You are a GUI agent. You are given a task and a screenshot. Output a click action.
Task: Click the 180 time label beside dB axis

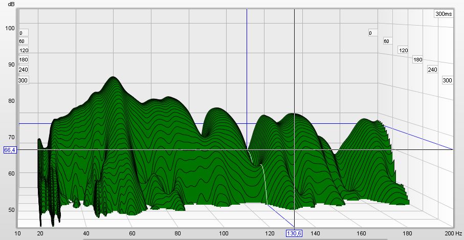coord(24,59)
